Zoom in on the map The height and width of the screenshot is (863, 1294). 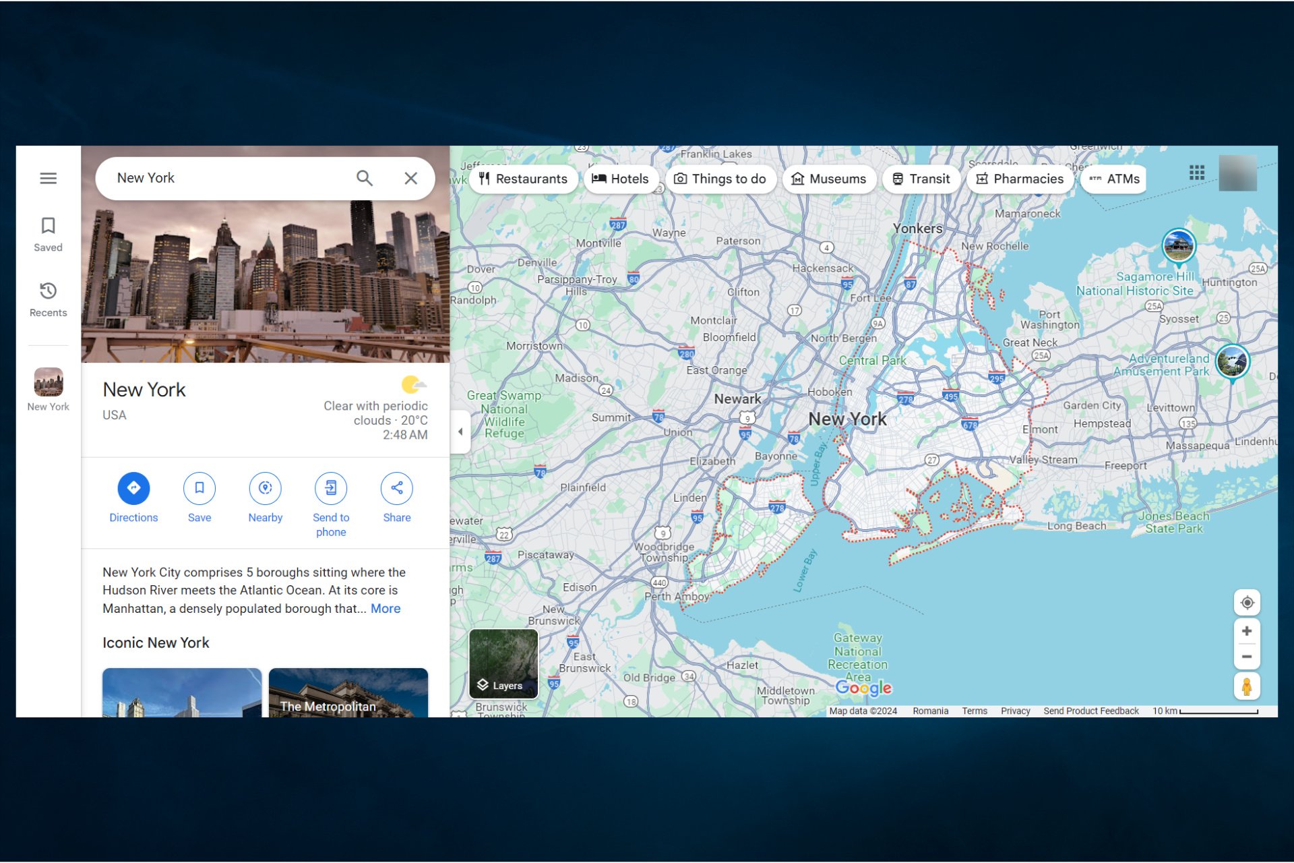[x=1247, y=631]
